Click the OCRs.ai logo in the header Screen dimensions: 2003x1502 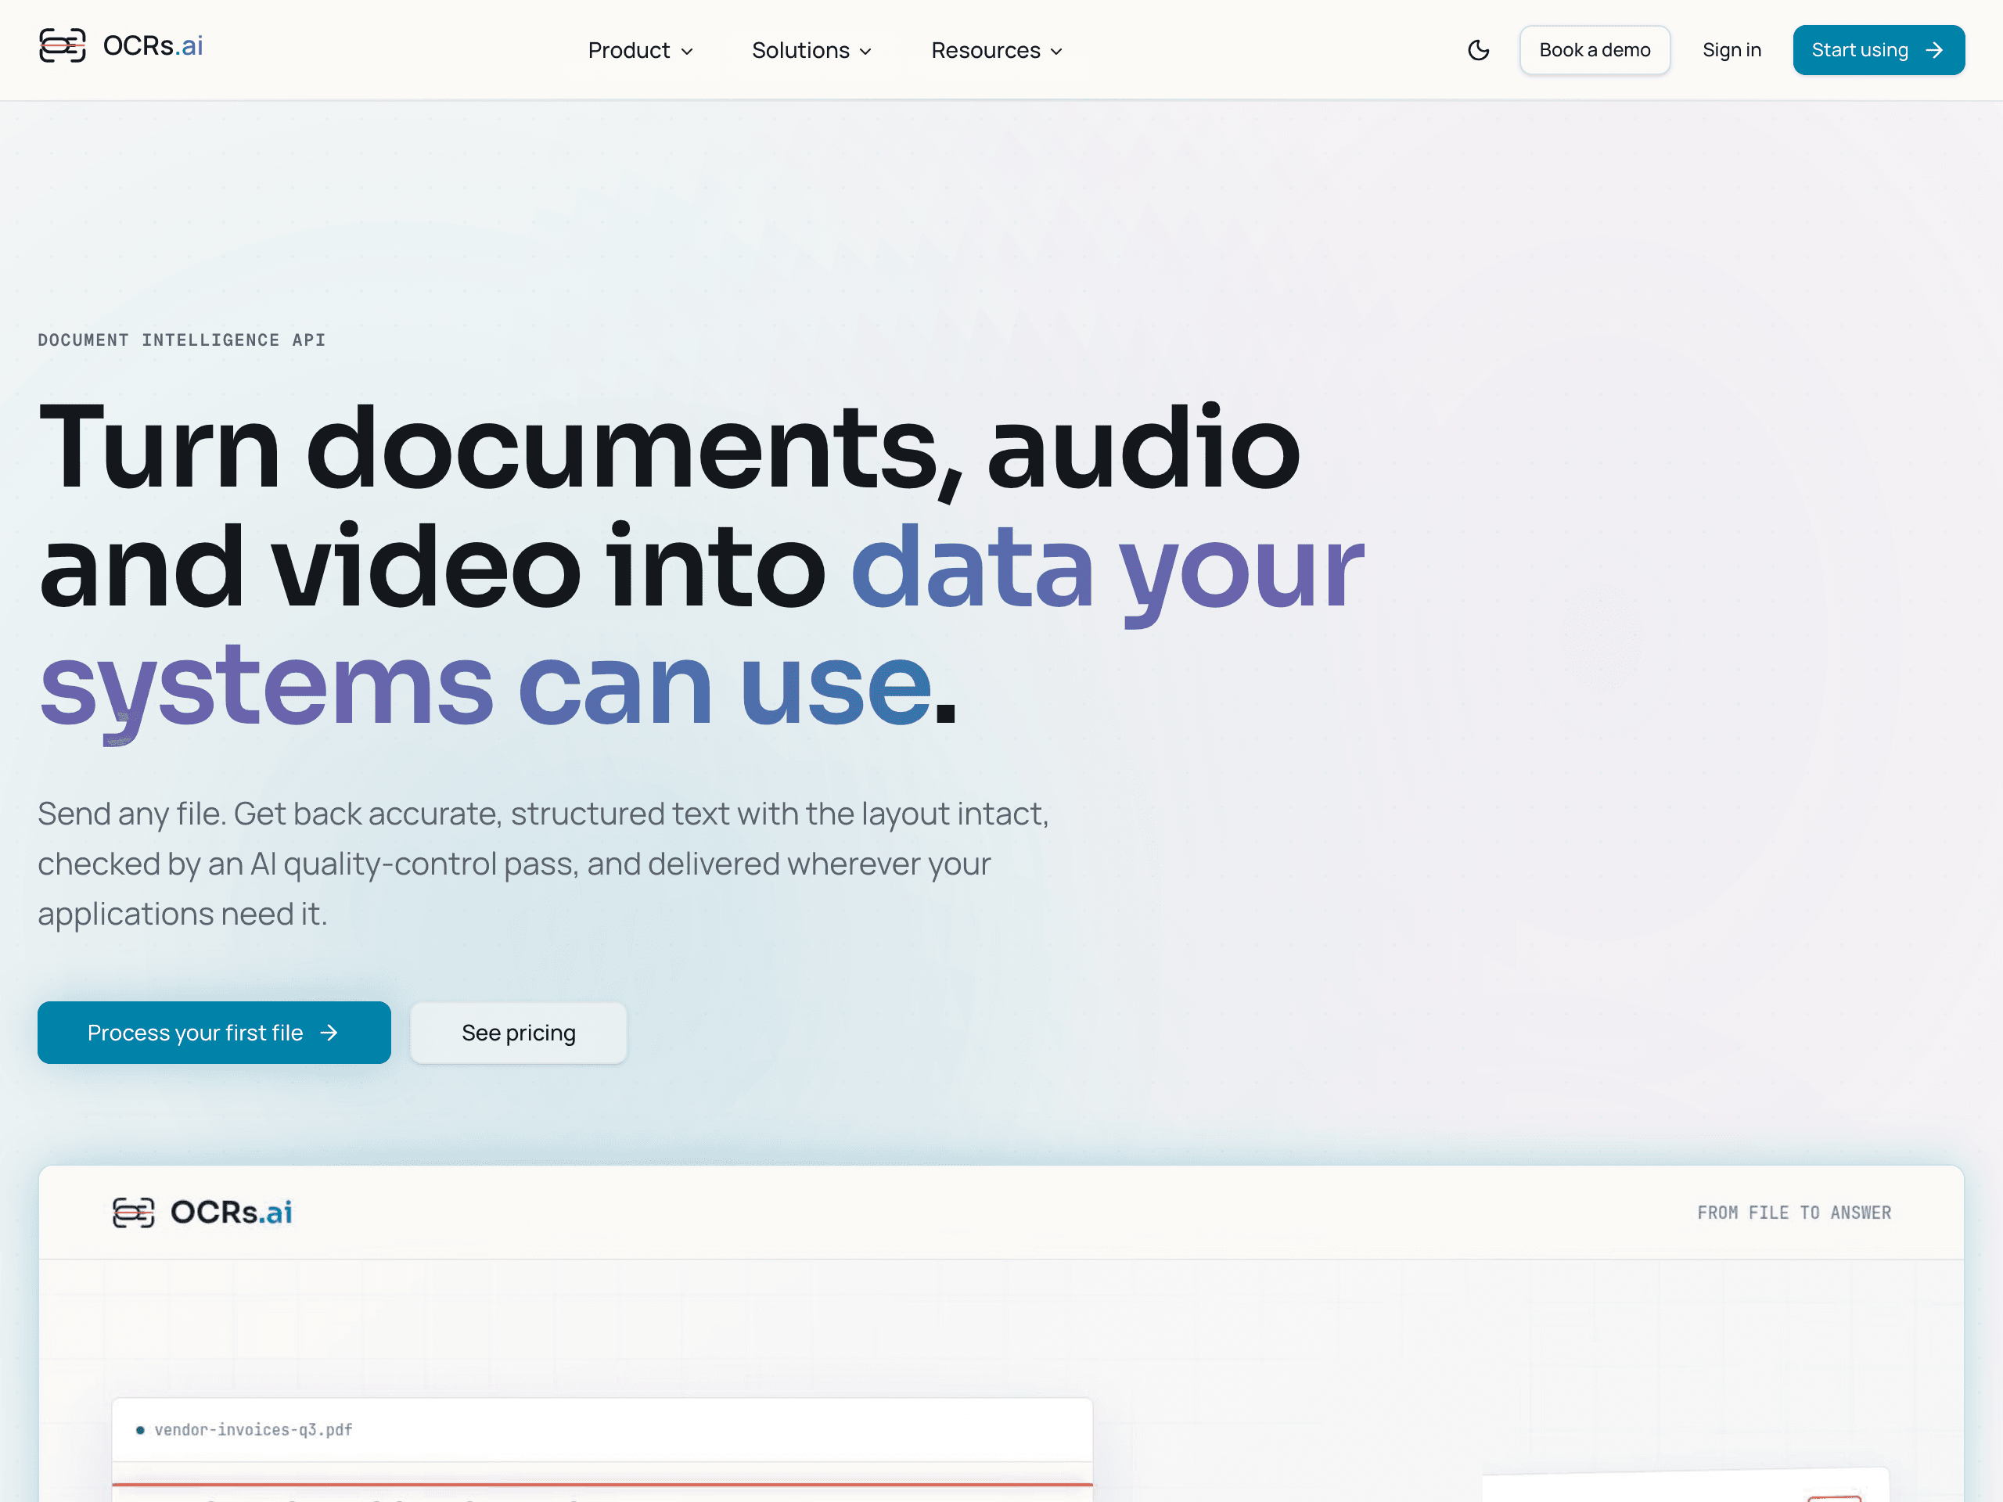tap(121, 45)
